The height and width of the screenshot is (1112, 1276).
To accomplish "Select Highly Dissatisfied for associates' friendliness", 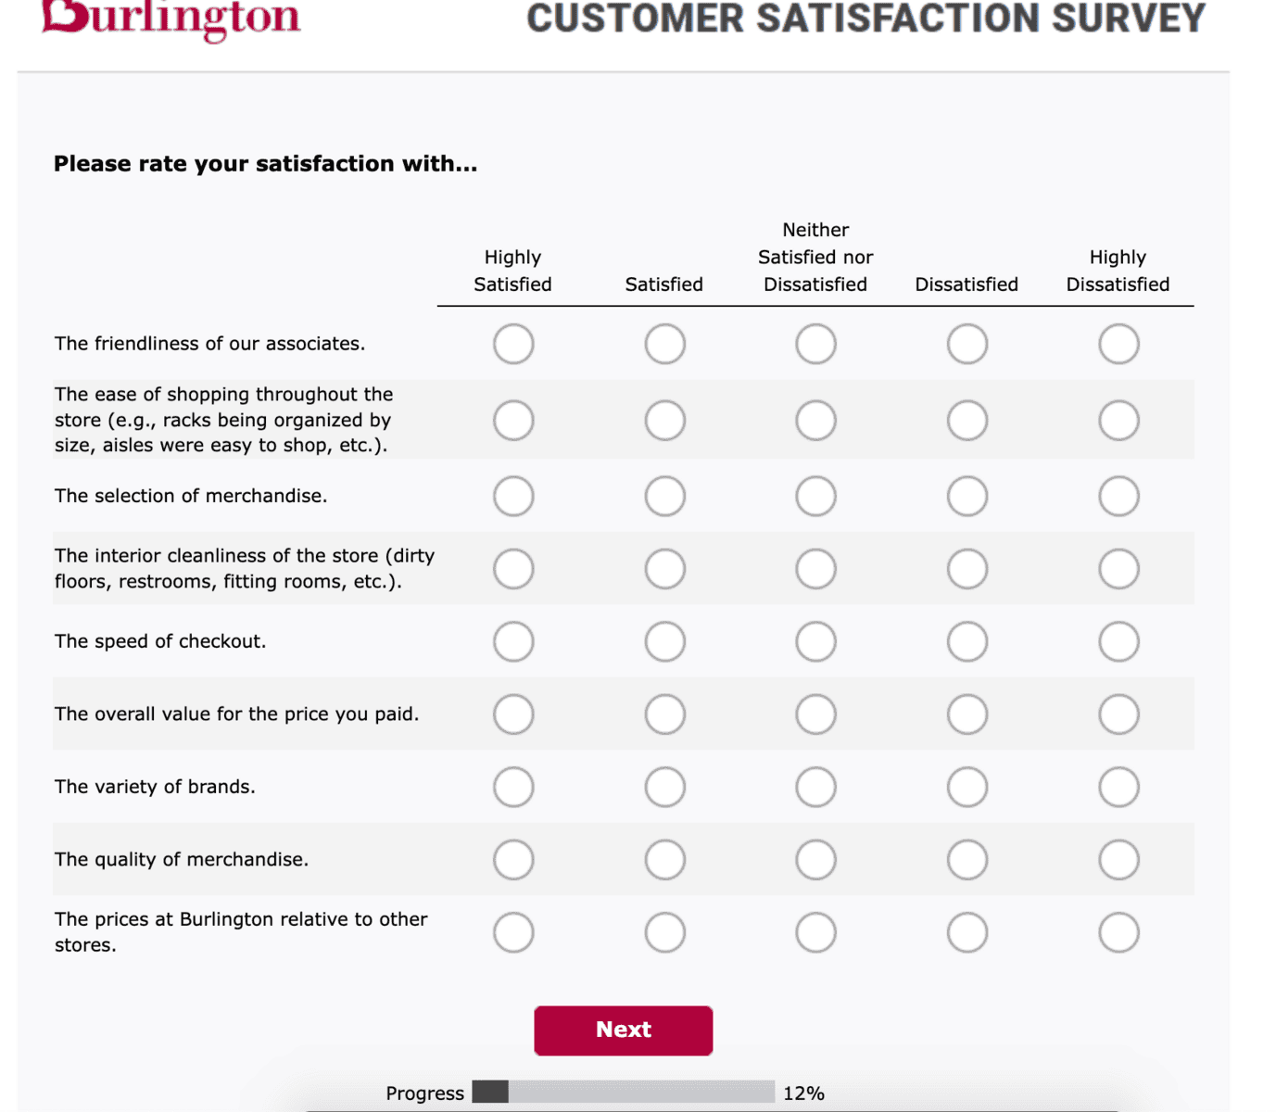I will tap(1118, 344).
